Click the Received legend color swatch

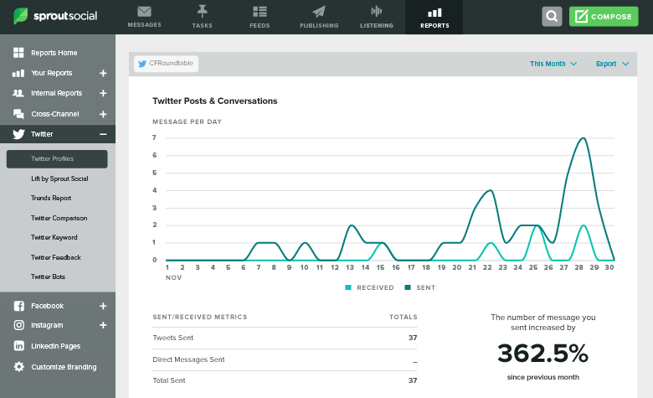tap(348, 287)
